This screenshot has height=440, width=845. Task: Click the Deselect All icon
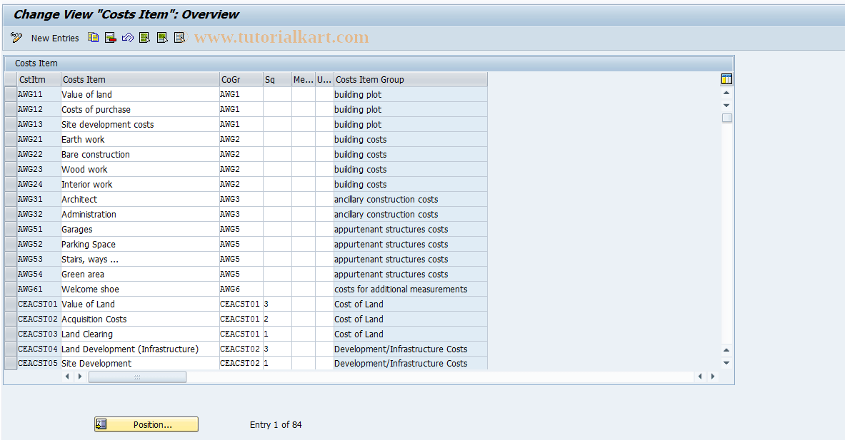(x=179, y=37)
